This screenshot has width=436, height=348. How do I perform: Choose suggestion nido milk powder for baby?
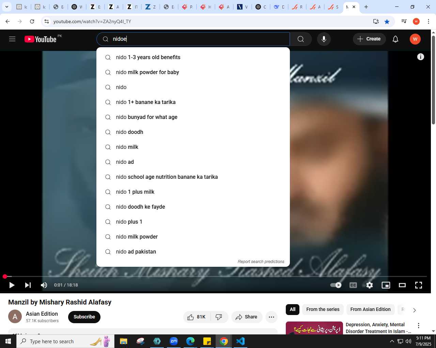(193, 72)
